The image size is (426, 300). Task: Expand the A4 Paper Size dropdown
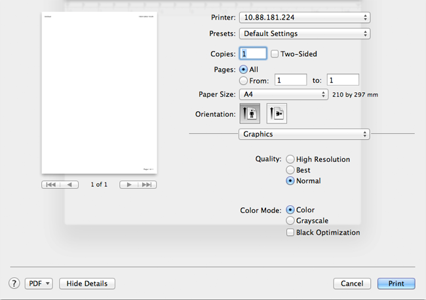coord(283,95)
